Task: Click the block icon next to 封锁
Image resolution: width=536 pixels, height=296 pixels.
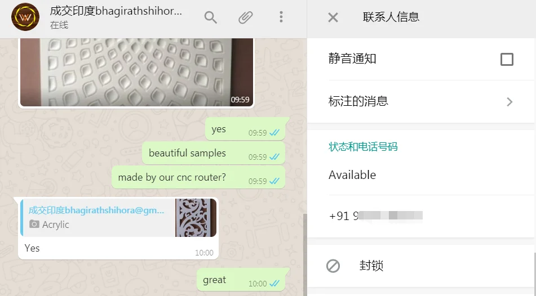Action: coord(333,266)
